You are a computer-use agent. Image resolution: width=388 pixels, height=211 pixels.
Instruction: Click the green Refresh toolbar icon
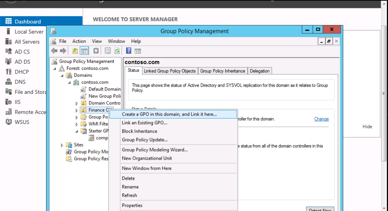[x=117, y=51]
